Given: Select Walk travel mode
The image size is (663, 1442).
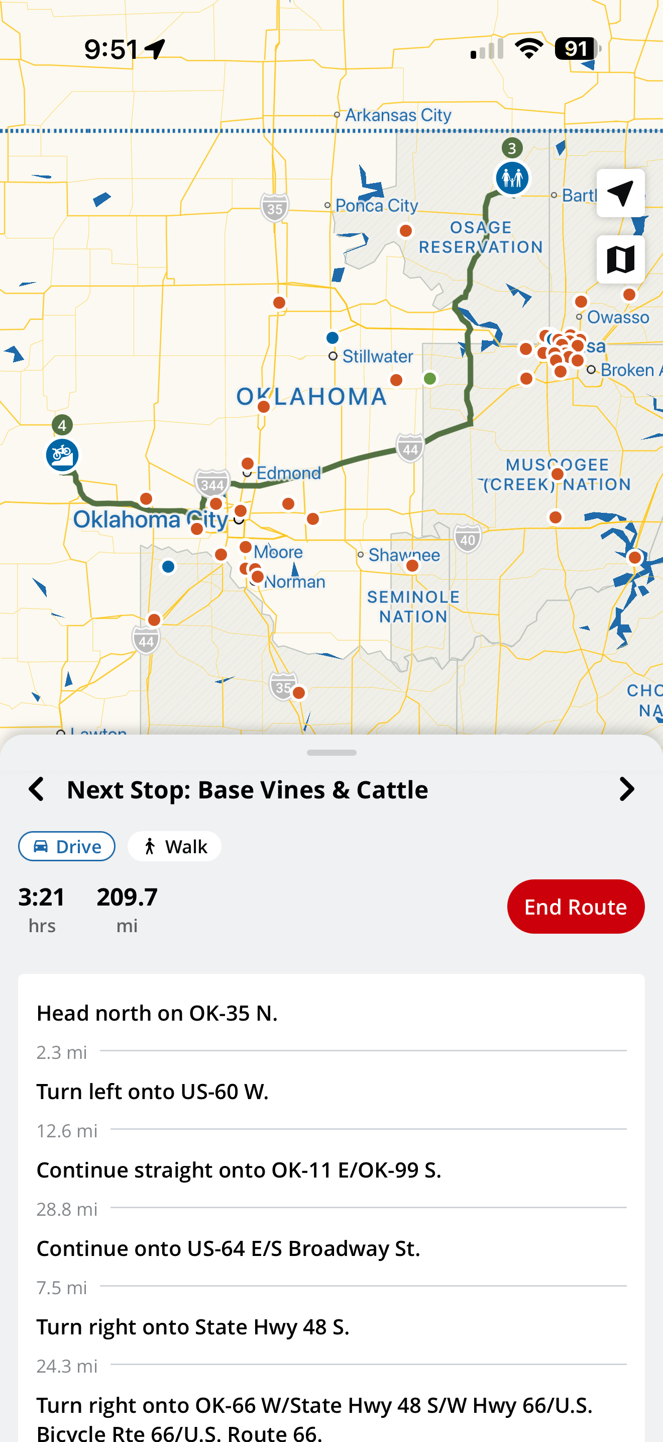Looking at the screenshot, I should coord(174,846).
